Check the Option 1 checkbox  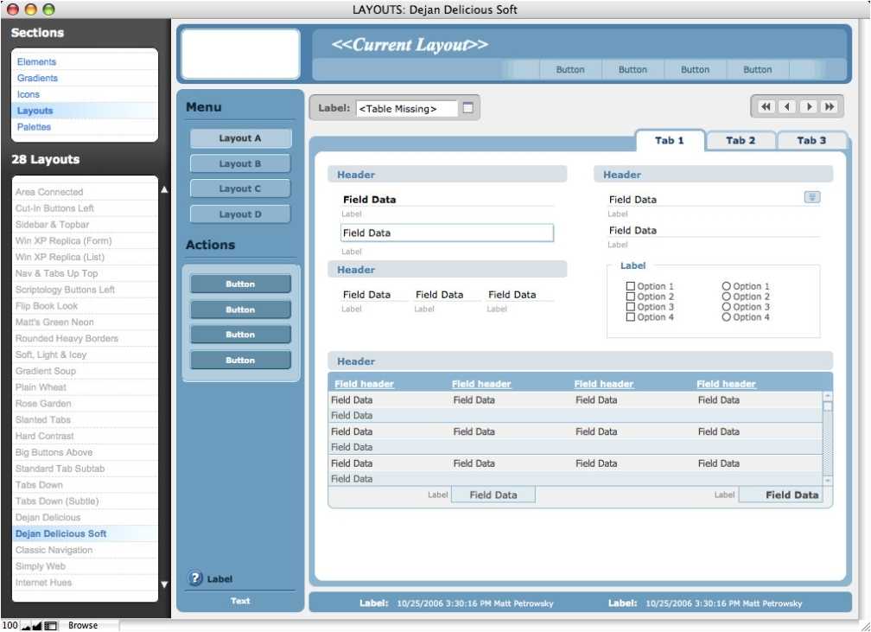[631, 286]
